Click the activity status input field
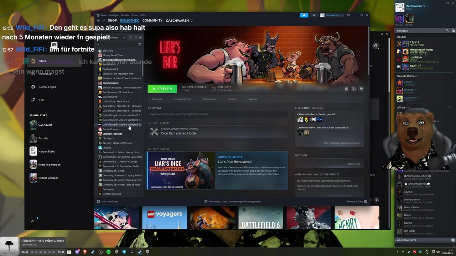The image size is (456, 256). pyautogui.click(x=217, y=114)
